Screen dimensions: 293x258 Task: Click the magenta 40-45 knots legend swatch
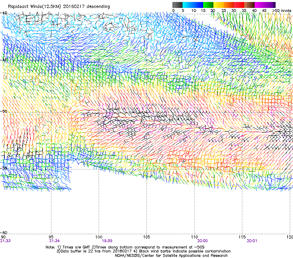[260, 5]
